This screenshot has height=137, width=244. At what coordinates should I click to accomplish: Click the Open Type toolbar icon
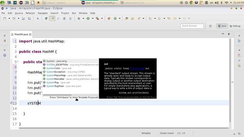pos(127,19)
